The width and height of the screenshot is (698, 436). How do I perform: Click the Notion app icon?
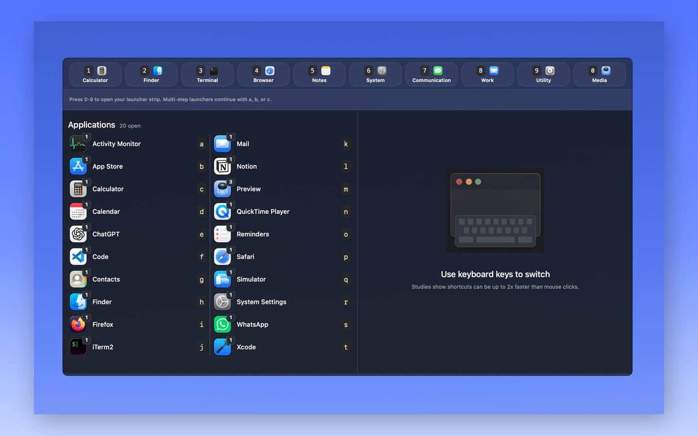(x=222, y=166)
